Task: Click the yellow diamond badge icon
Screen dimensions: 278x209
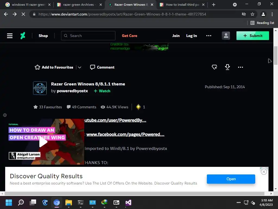Action: click(x=138, y=107)
